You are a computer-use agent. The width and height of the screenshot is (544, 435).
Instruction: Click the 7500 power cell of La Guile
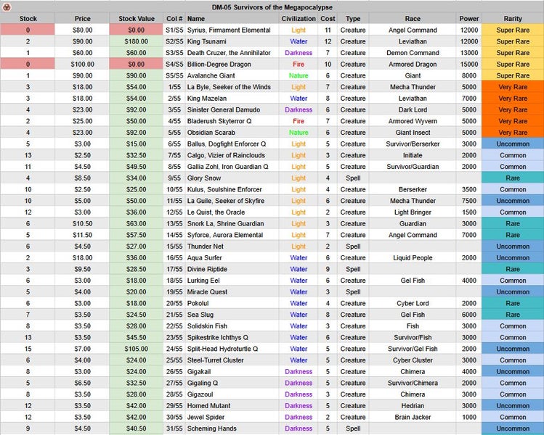(469, 201)
